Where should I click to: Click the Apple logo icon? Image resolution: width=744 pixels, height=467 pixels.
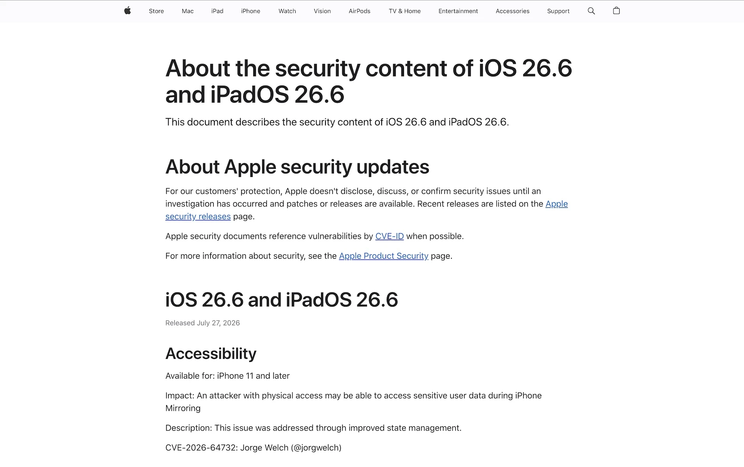pyautogui.click(x=127, y=11)
